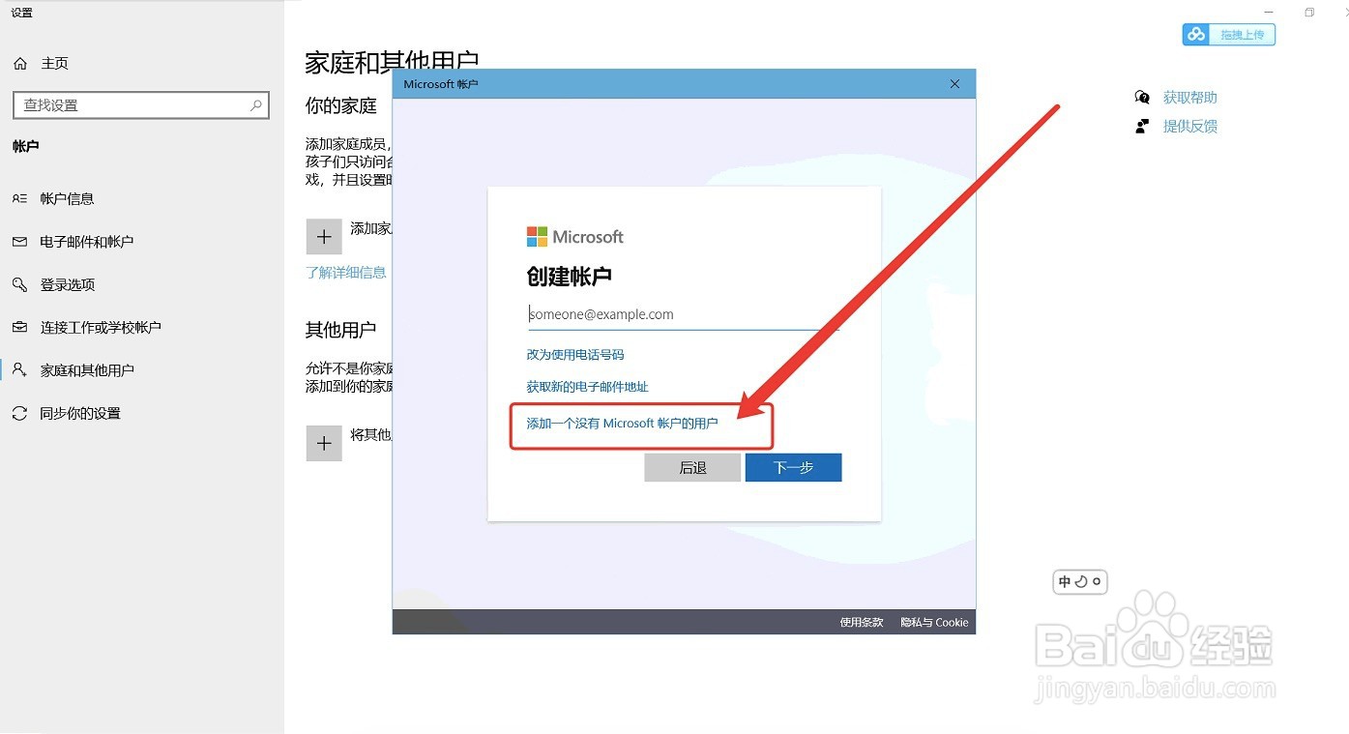Click the search magnifier in 查找设置 box

[256, 105]
